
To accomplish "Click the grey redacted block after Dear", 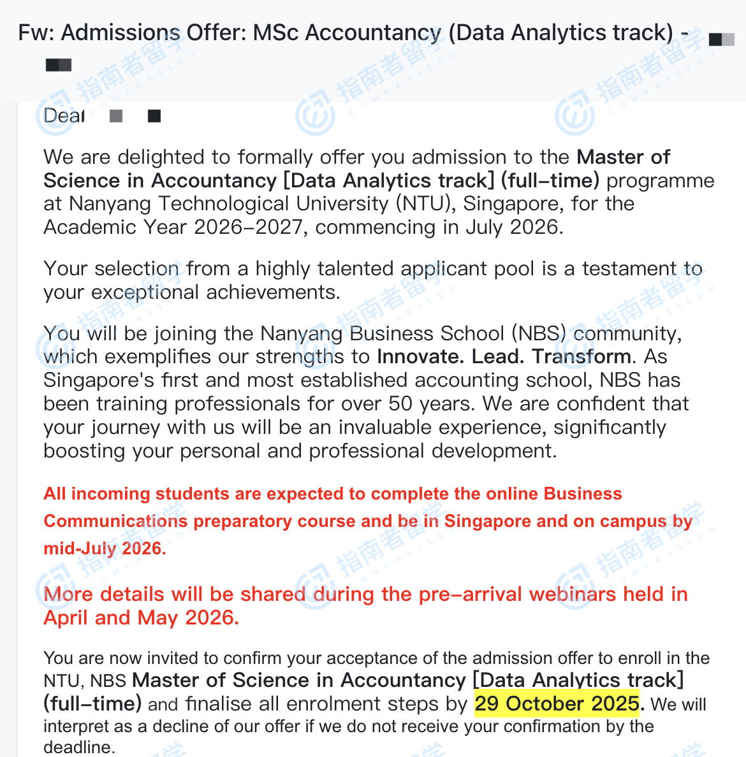I will (116, 116).
